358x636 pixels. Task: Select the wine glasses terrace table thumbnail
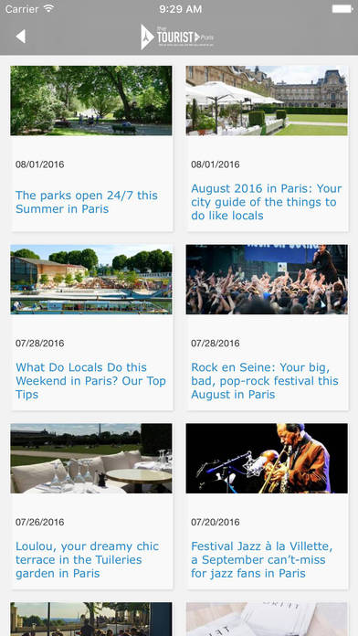click(x=91, y=459)
